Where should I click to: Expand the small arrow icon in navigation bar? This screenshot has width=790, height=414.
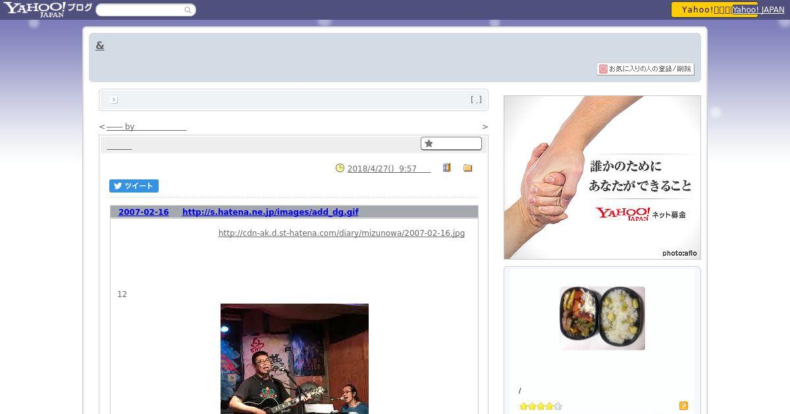point(114,100)
